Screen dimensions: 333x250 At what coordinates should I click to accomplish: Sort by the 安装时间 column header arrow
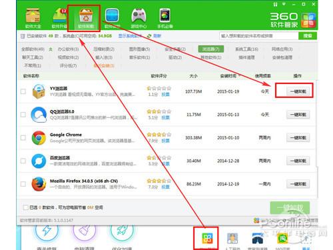[239, 76]
